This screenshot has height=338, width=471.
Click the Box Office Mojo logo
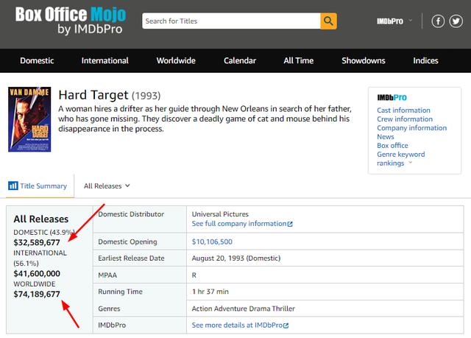71,21
